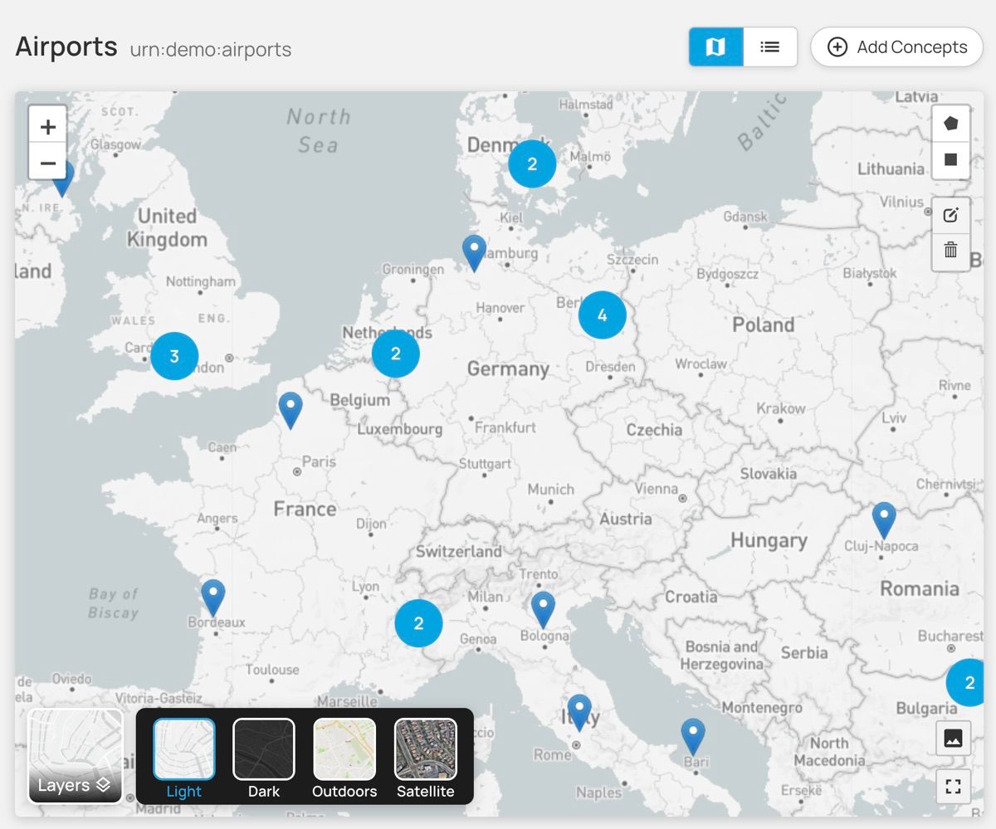Click the image export icon
The image size is (996, 829).
click(953, 738)
